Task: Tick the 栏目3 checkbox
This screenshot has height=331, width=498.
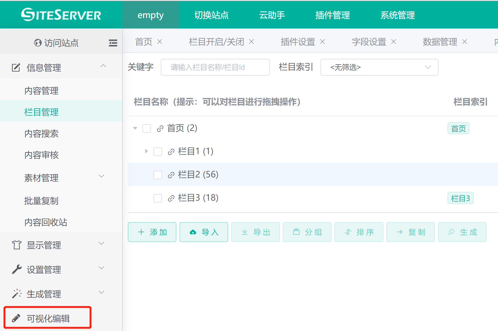Action: (158, 198)
